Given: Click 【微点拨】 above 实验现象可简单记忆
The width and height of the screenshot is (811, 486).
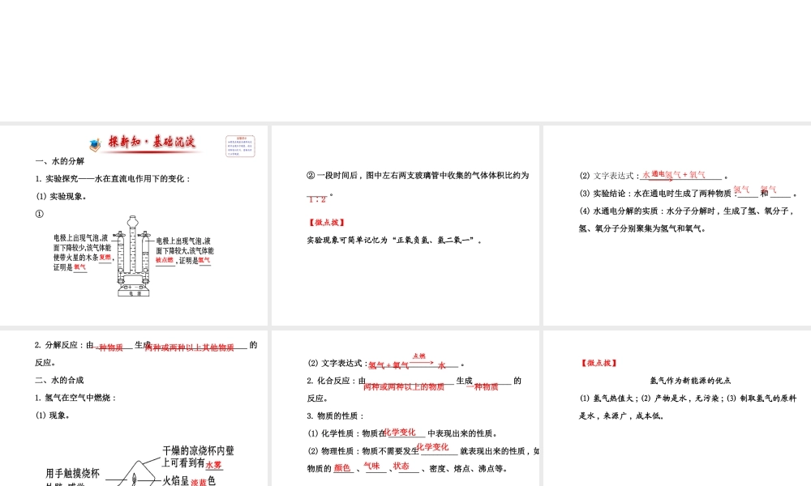Looking at the screenshot, I should pos(327,223).
